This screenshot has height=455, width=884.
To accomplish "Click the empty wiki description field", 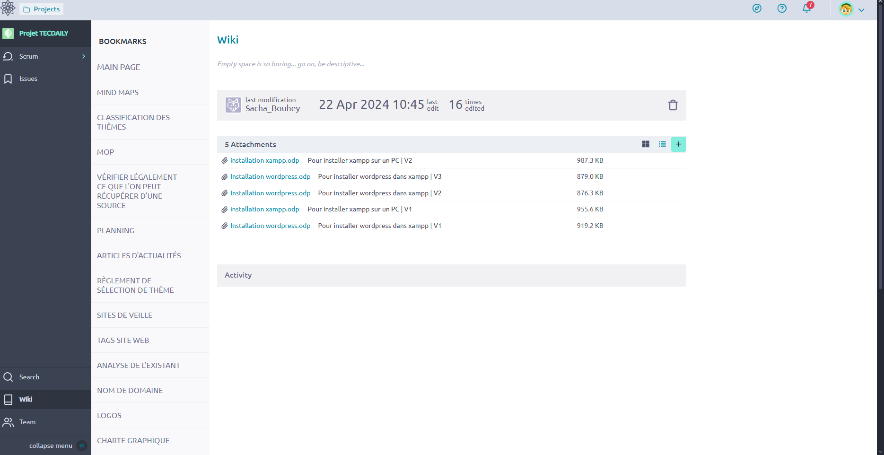I will tap(291, 64).
